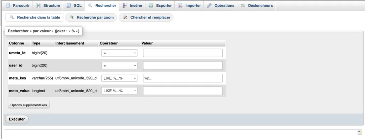Go to the Insérer tab
Viewport: 365px width, 139px height.
point(132,6)
